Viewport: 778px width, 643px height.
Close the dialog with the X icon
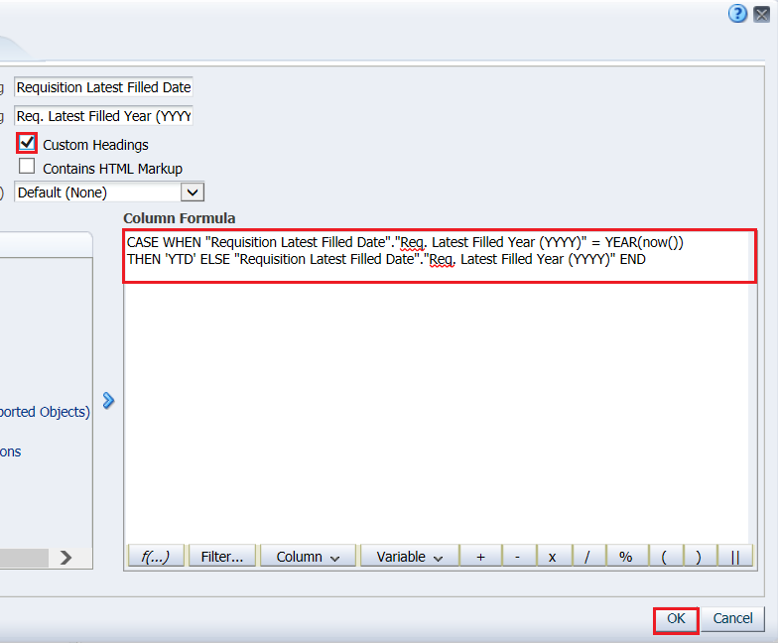[x=762, y=14]
